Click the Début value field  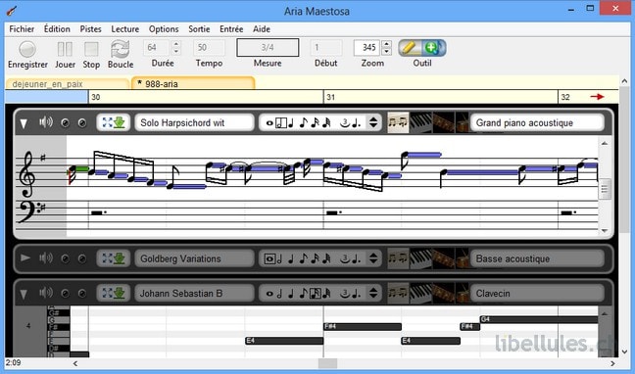(x=326, y=47)
